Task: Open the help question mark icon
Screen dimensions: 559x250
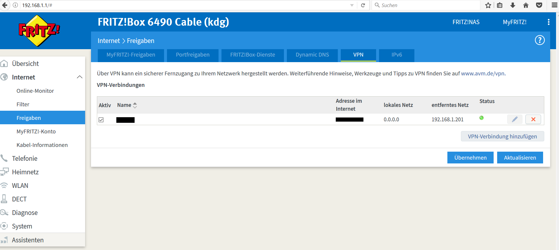Action: (540, 40)
